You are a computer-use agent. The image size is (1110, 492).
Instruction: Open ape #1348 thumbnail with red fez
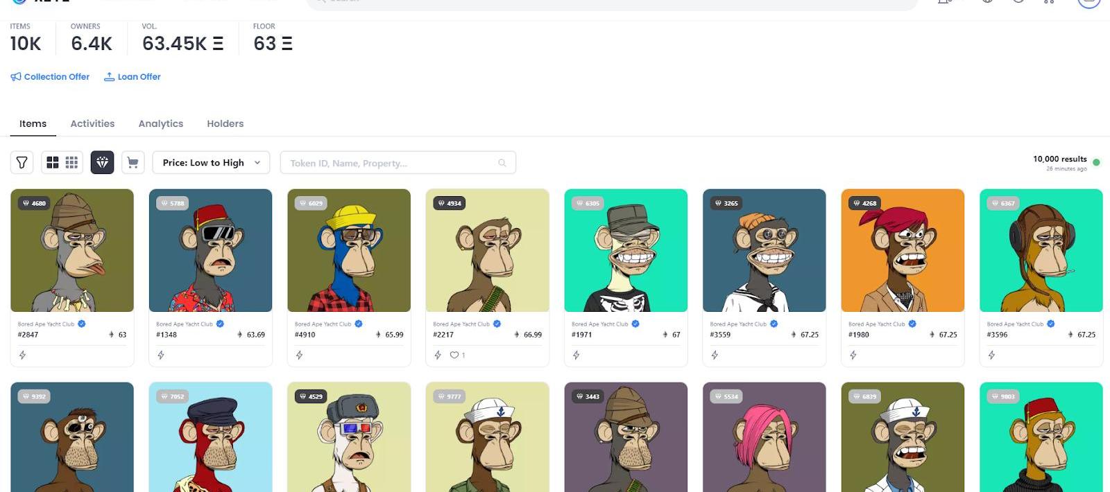tap(210, 250)
